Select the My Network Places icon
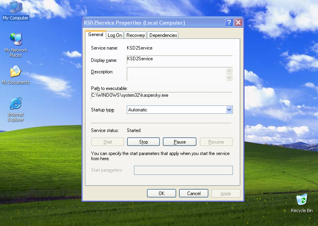Viewport: 318px width, 226px height. [x=16, y=40]
